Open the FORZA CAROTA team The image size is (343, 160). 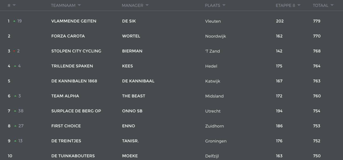pyautogui.click(x=68, y=36)
